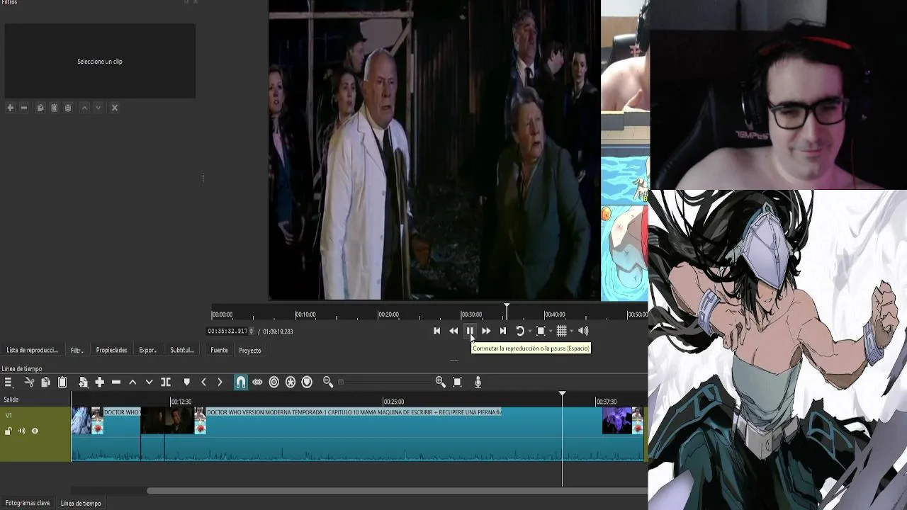Switch to the Filtros dock tab

77,350
